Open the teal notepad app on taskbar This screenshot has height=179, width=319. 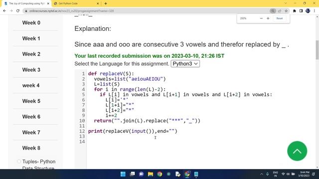tap(196, 174)
